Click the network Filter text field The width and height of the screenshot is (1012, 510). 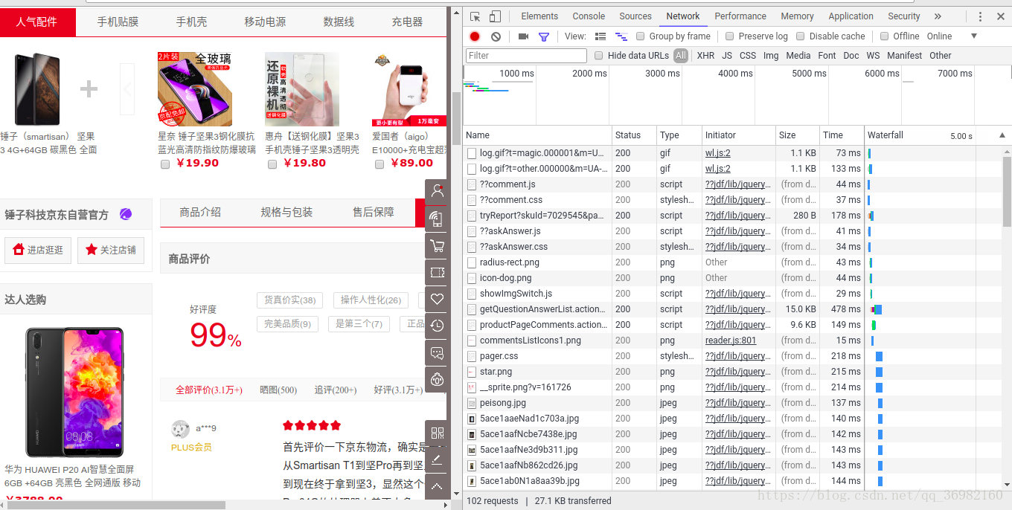pyautogui.click(x=526, y=56)
